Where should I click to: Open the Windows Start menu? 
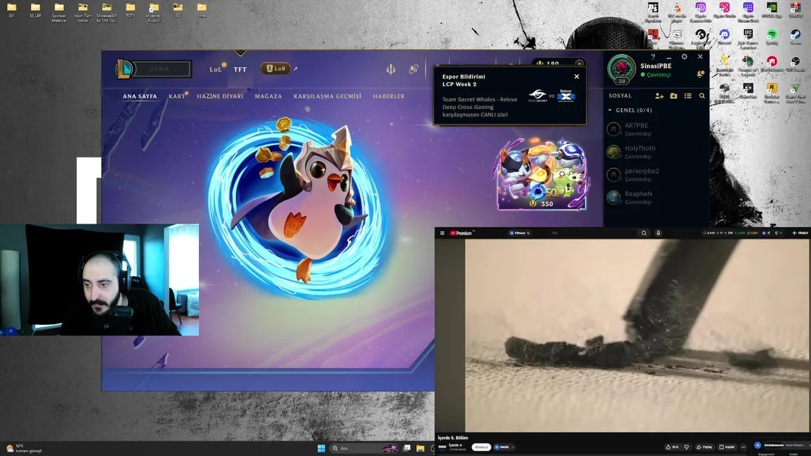[x=321, y=448]
